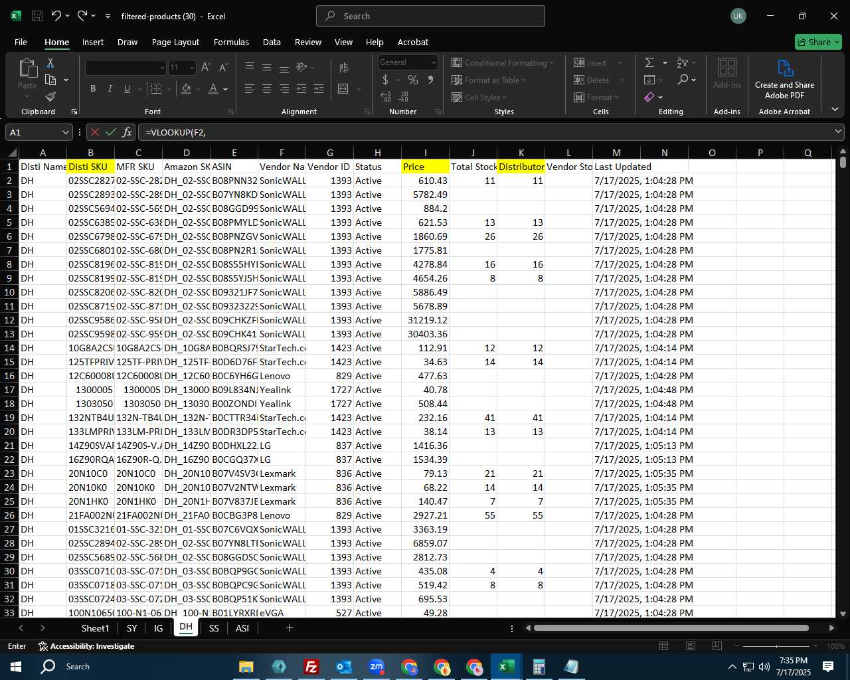Open FileZilla from the taskbar
This screenshot has width=850, height=680.
[x=311, y=666]
